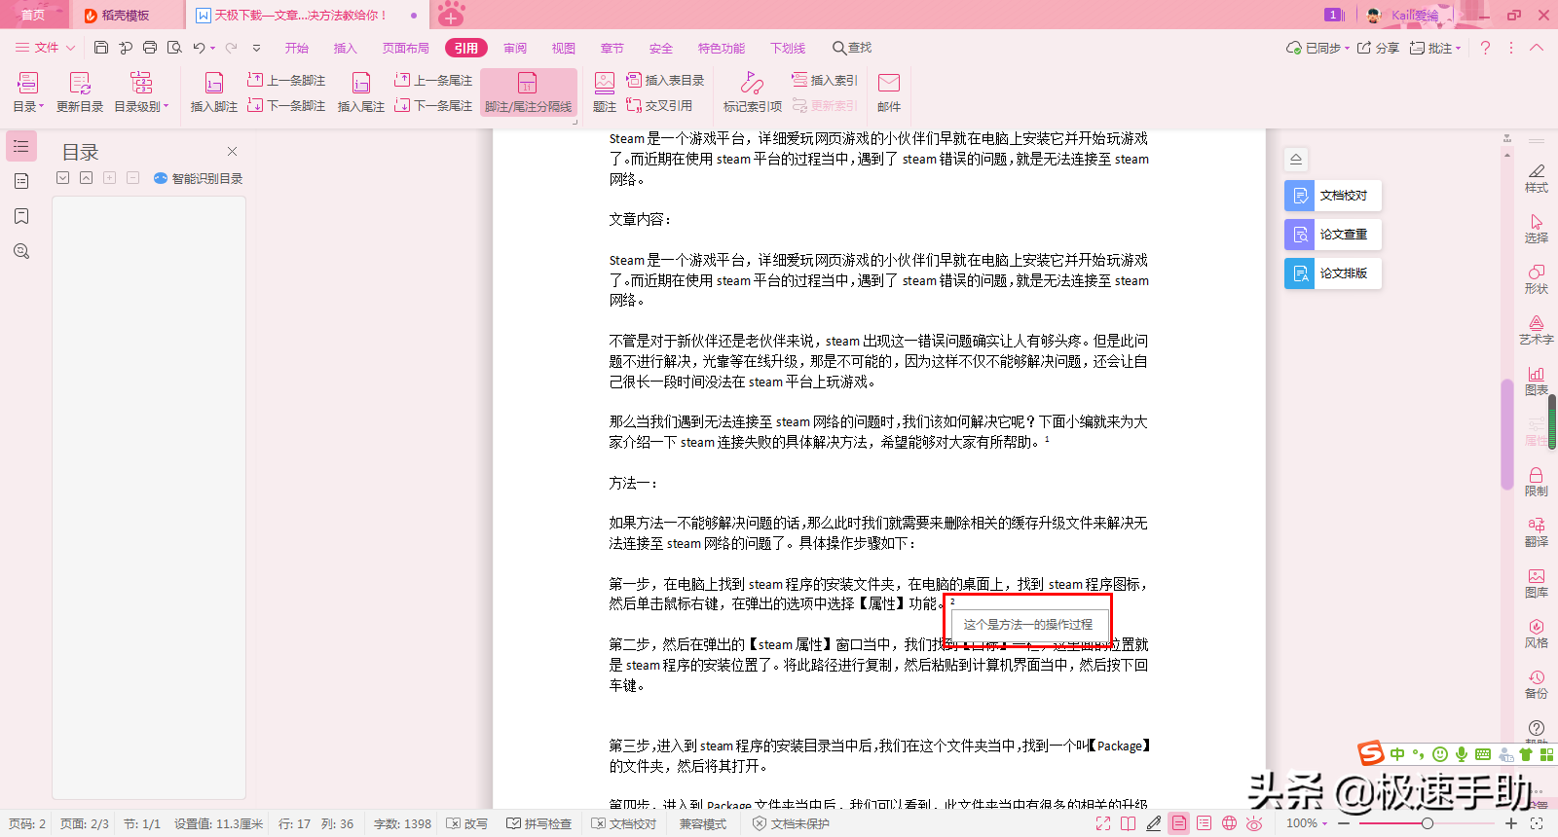Click the Save icon in quick access toolbar
Viewport: 1558px width, 837px height.
point(101,48)
